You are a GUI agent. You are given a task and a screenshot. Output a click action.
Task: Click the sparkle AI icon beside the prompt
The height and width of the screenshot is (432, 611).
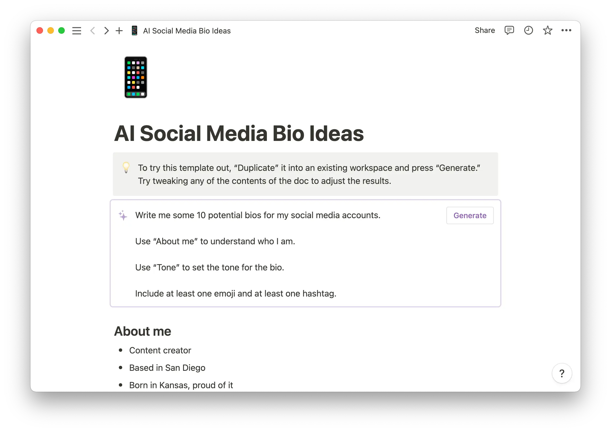(x=123, y=215)
